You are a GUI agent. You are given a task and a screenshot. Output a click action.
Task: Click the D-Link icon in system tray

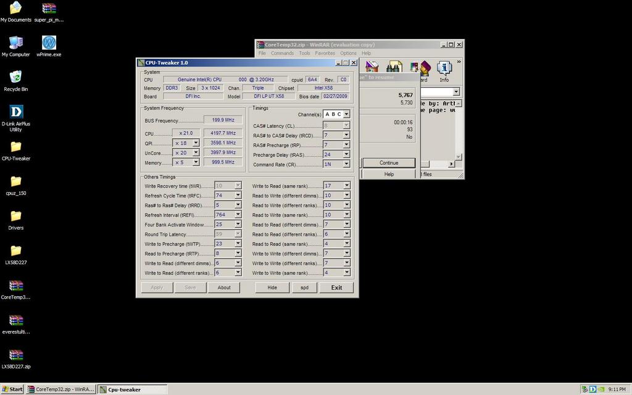point(592,389)
